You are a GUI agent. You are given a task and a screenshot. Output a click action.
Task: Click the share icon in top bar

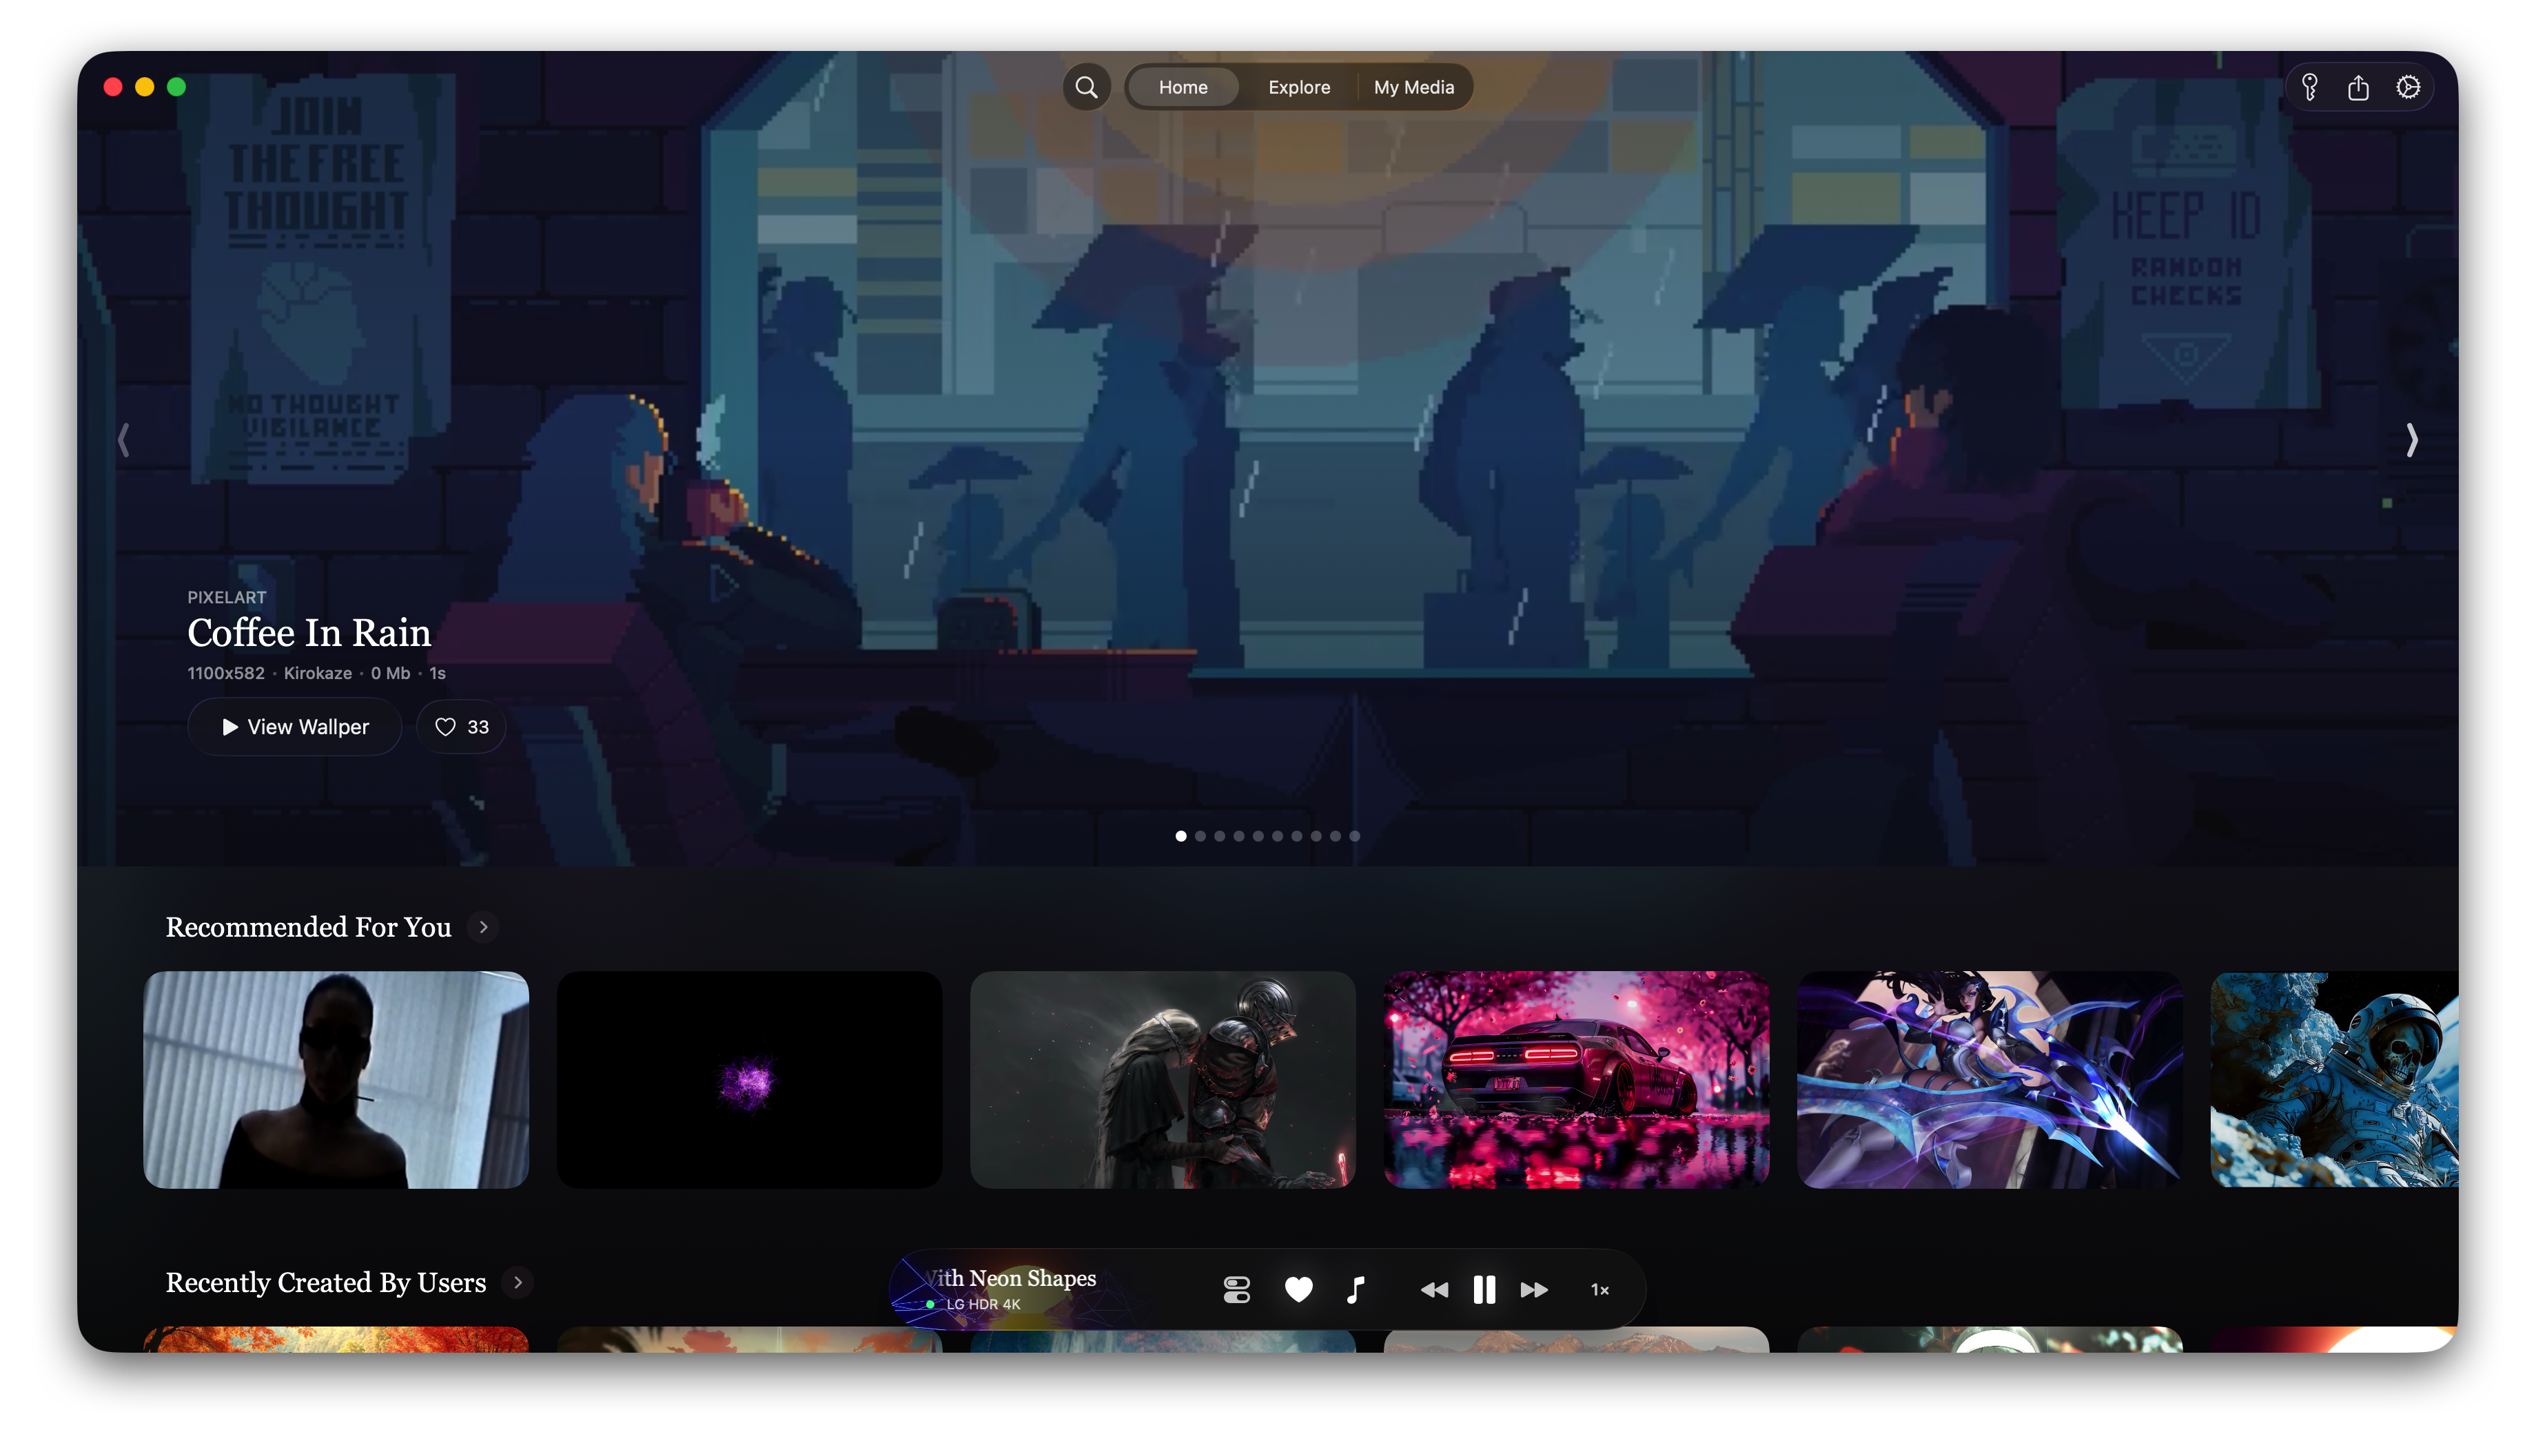pyautogui.click(x=2358, y=87)
